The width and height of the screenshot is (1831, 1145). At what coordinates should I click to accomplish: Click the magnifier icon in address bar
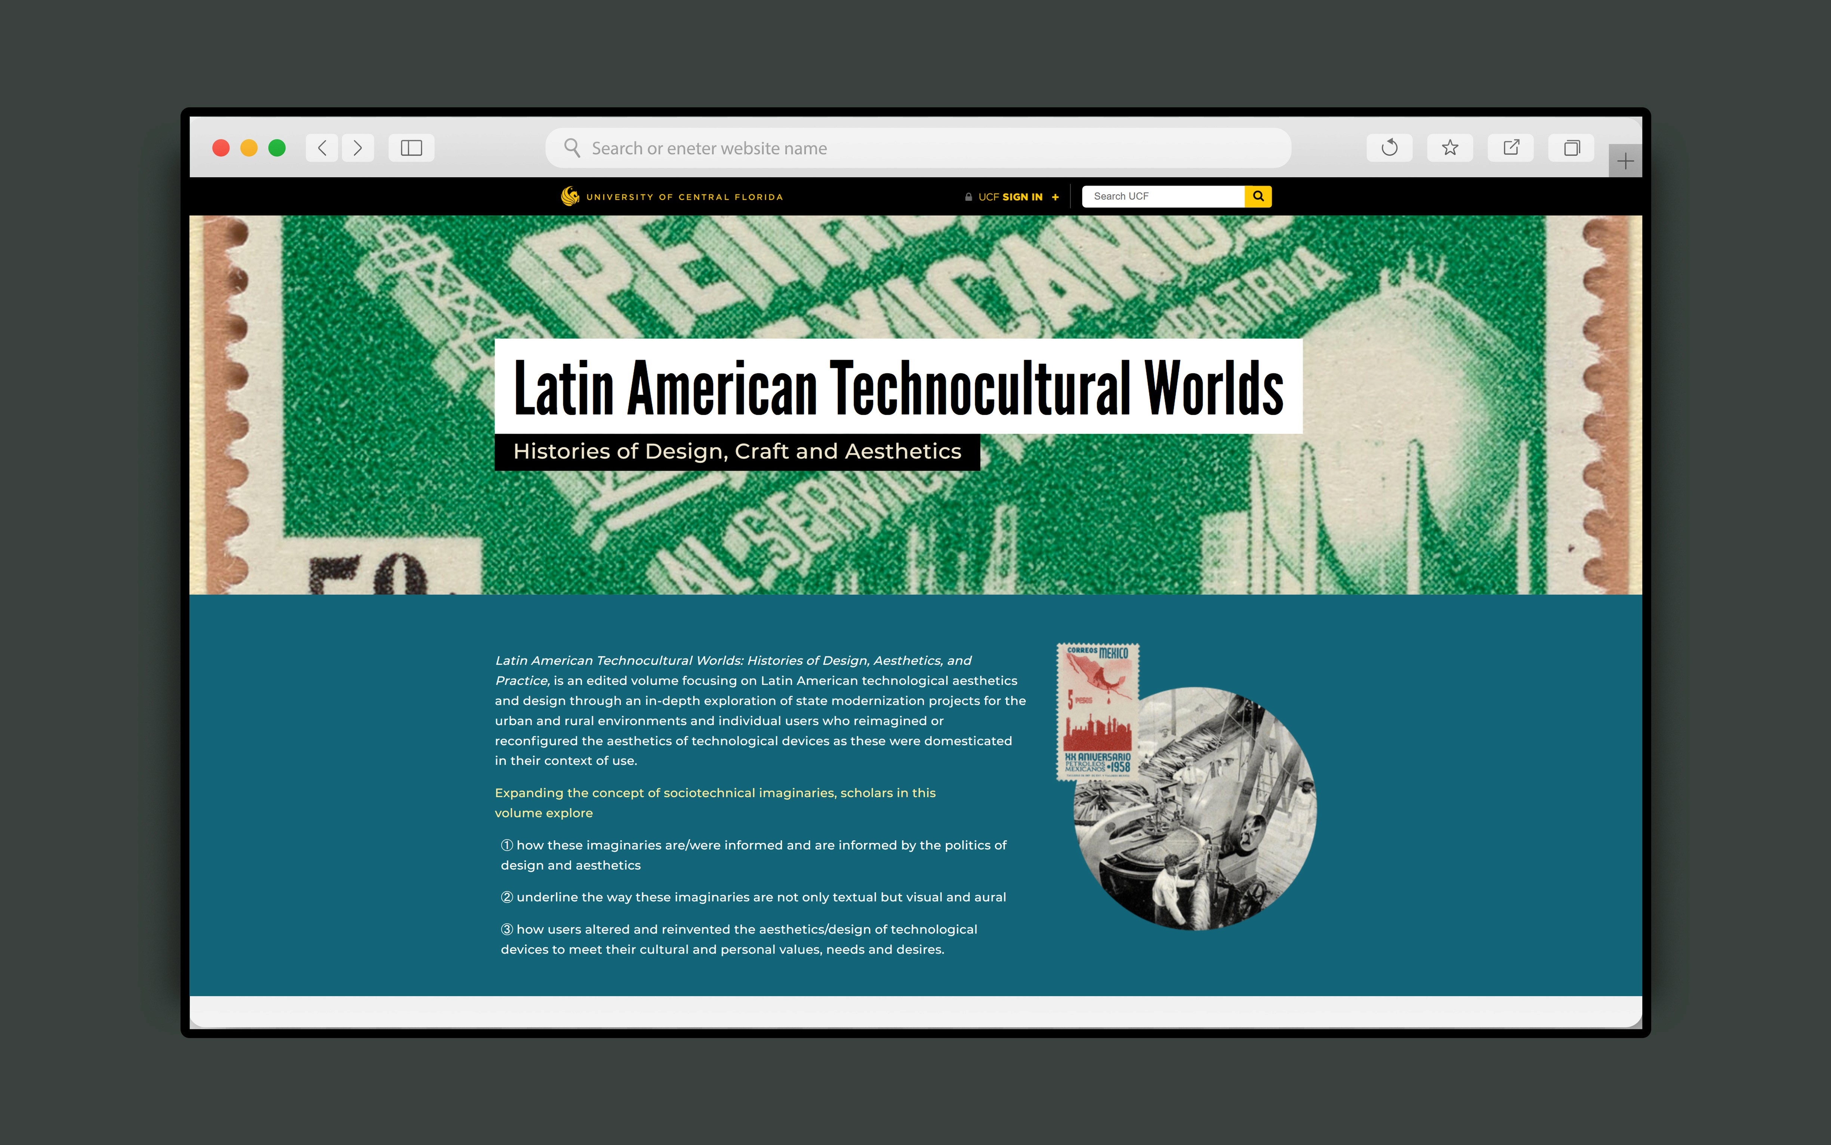(572, 148)
